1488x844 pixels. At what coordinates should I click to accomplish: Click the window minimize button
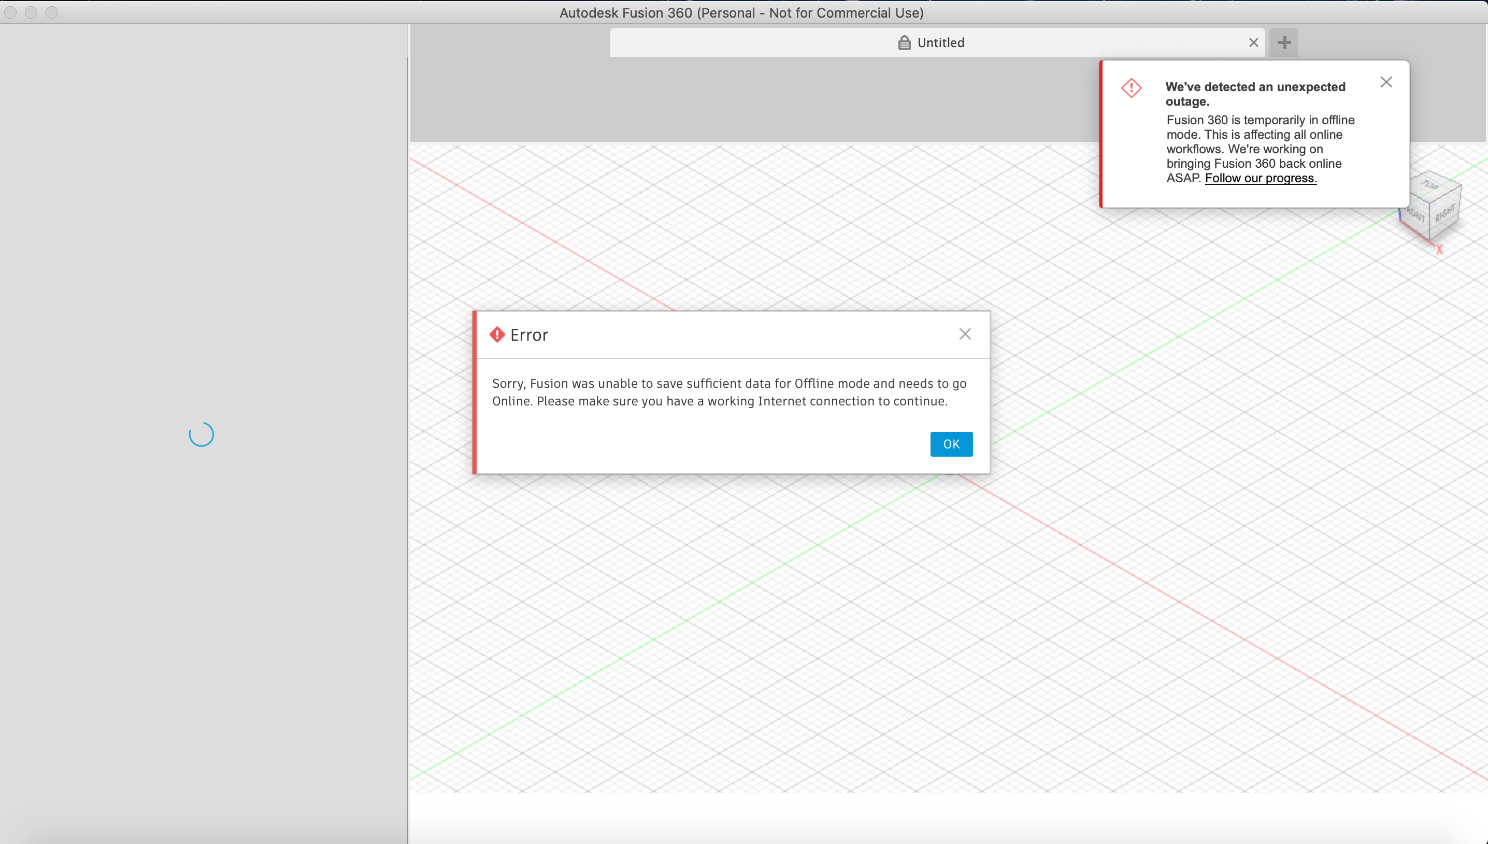[31, 12]
